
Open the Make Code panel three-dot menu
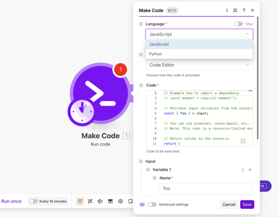[x=227, y=10]
